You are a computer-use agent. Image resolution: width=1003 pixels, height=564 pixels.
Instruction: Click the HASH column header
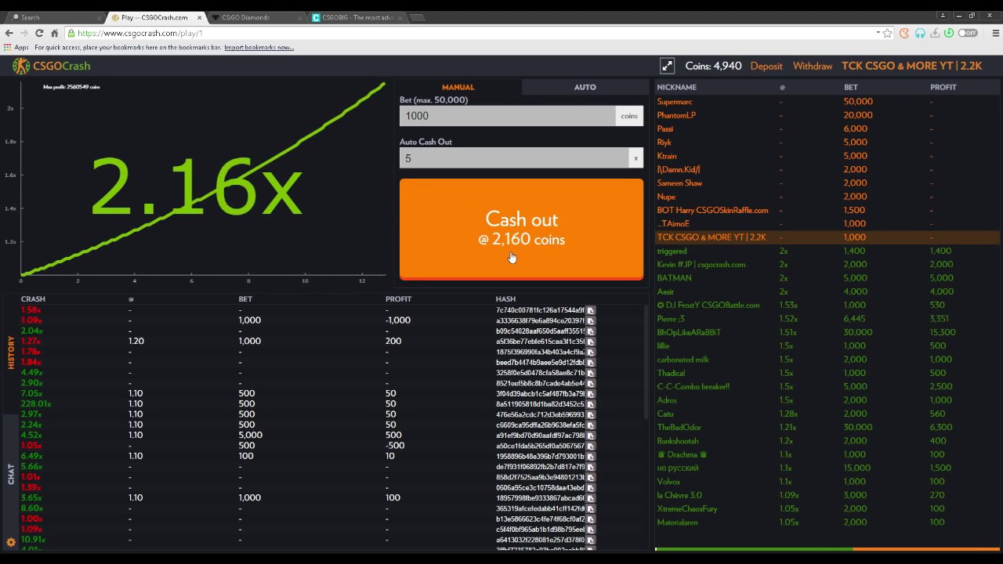505,299
